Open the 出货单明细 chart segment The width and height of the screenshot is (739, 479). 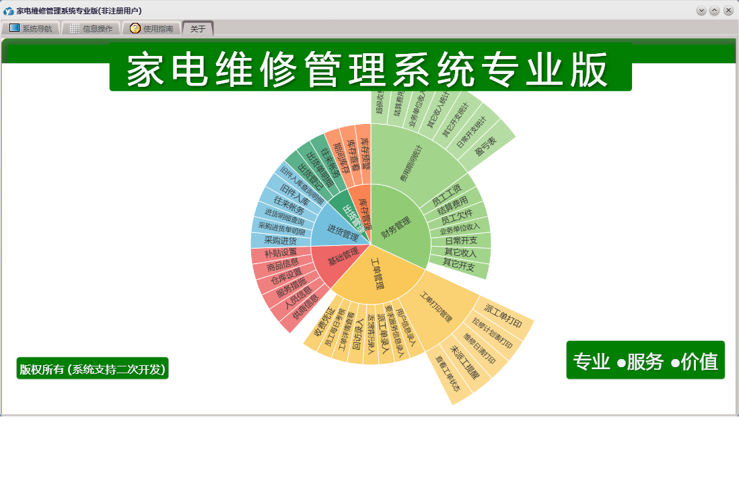[320, 169]
